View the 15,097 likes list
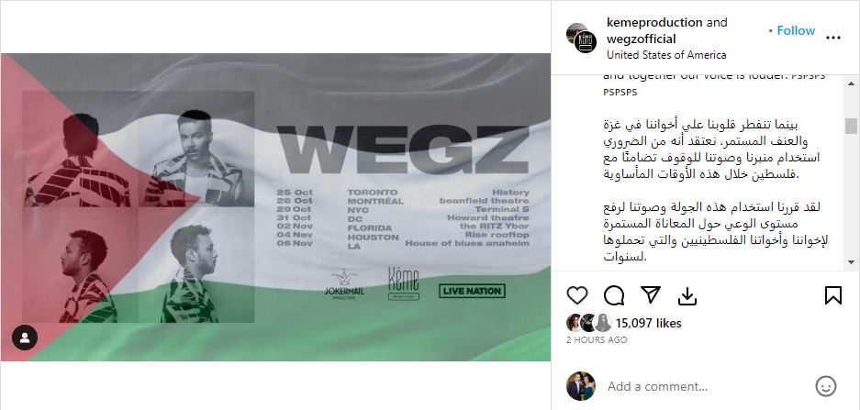This screenshot has height=410, width=860. tap(648, 324)
